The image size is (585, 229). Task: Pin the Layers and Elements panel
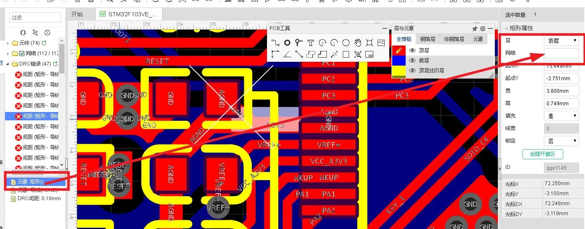[x=475, y=29]
